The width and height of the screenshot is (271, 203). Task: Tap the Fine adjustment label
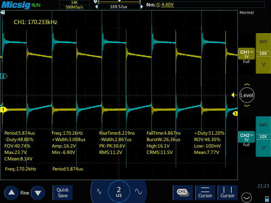tap(25, 193)
